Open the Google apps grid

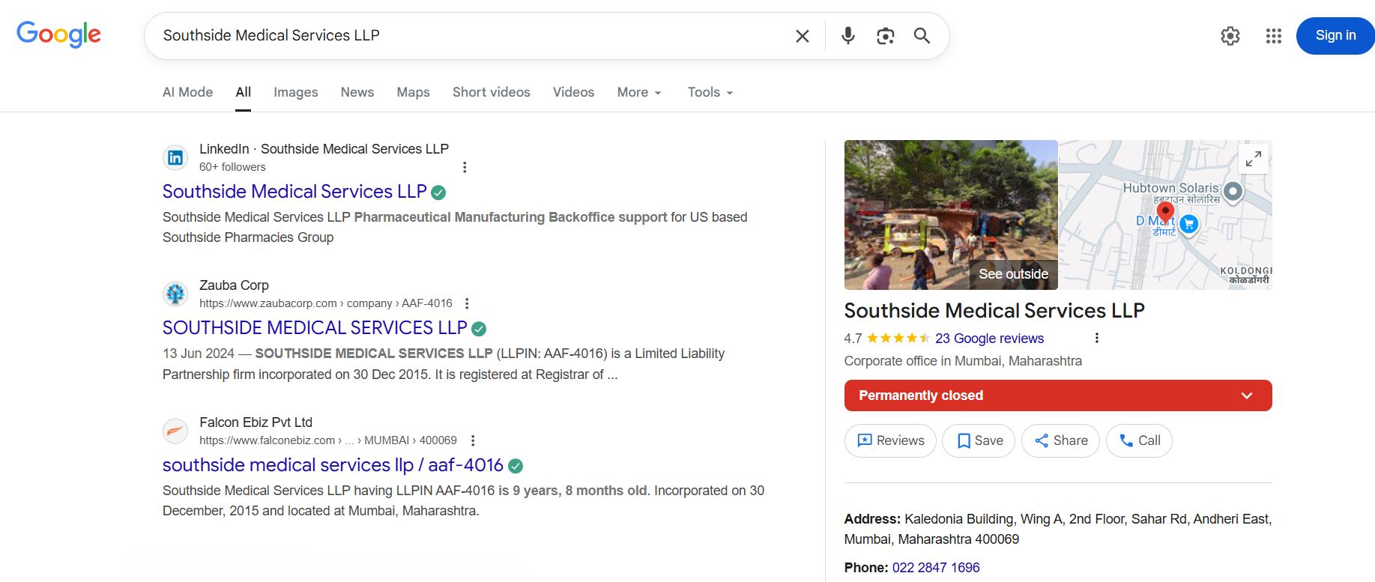1274,36
